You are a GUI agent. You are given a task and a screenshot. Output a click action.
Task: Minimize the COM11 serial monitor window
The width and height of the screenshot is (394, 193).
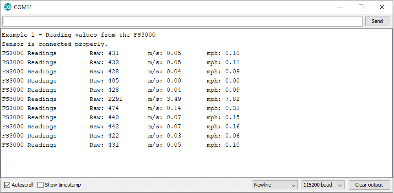[340, 7]
